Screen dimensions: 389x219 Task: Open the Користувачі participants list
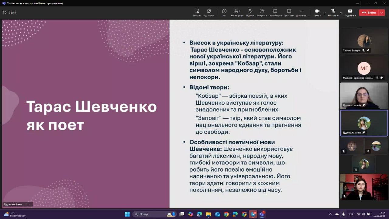point(237,12)
